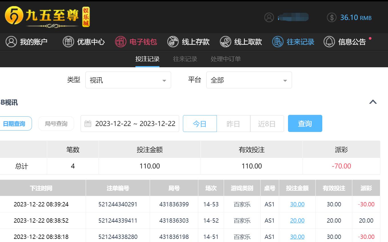Screen dimensions: 388x242
Task: Click the 九五至尊 casino logo
Action: click(47, 17)
